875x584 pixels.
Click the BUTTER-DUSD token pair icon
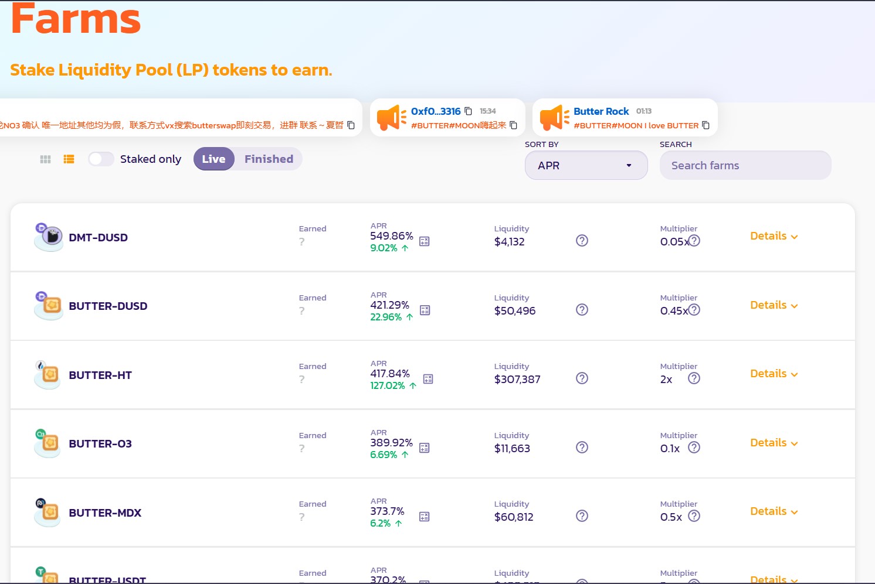coord(49,306)
